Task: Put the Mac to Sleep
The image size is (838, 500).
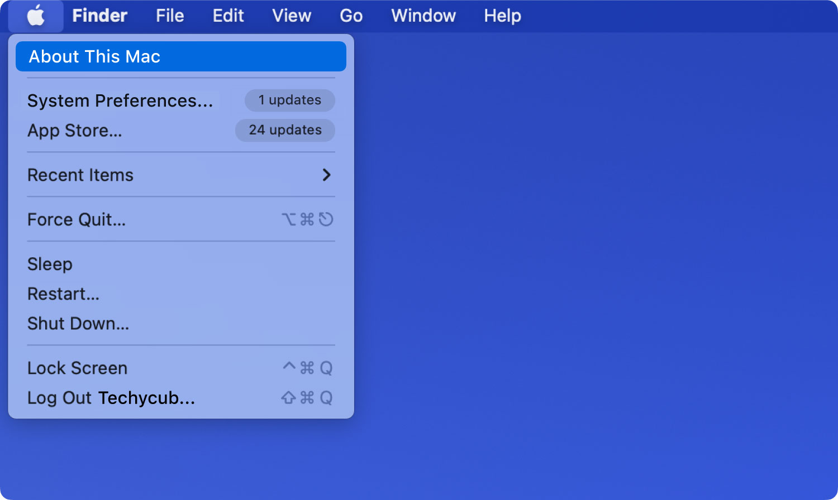Action: [x=181, y=264]
